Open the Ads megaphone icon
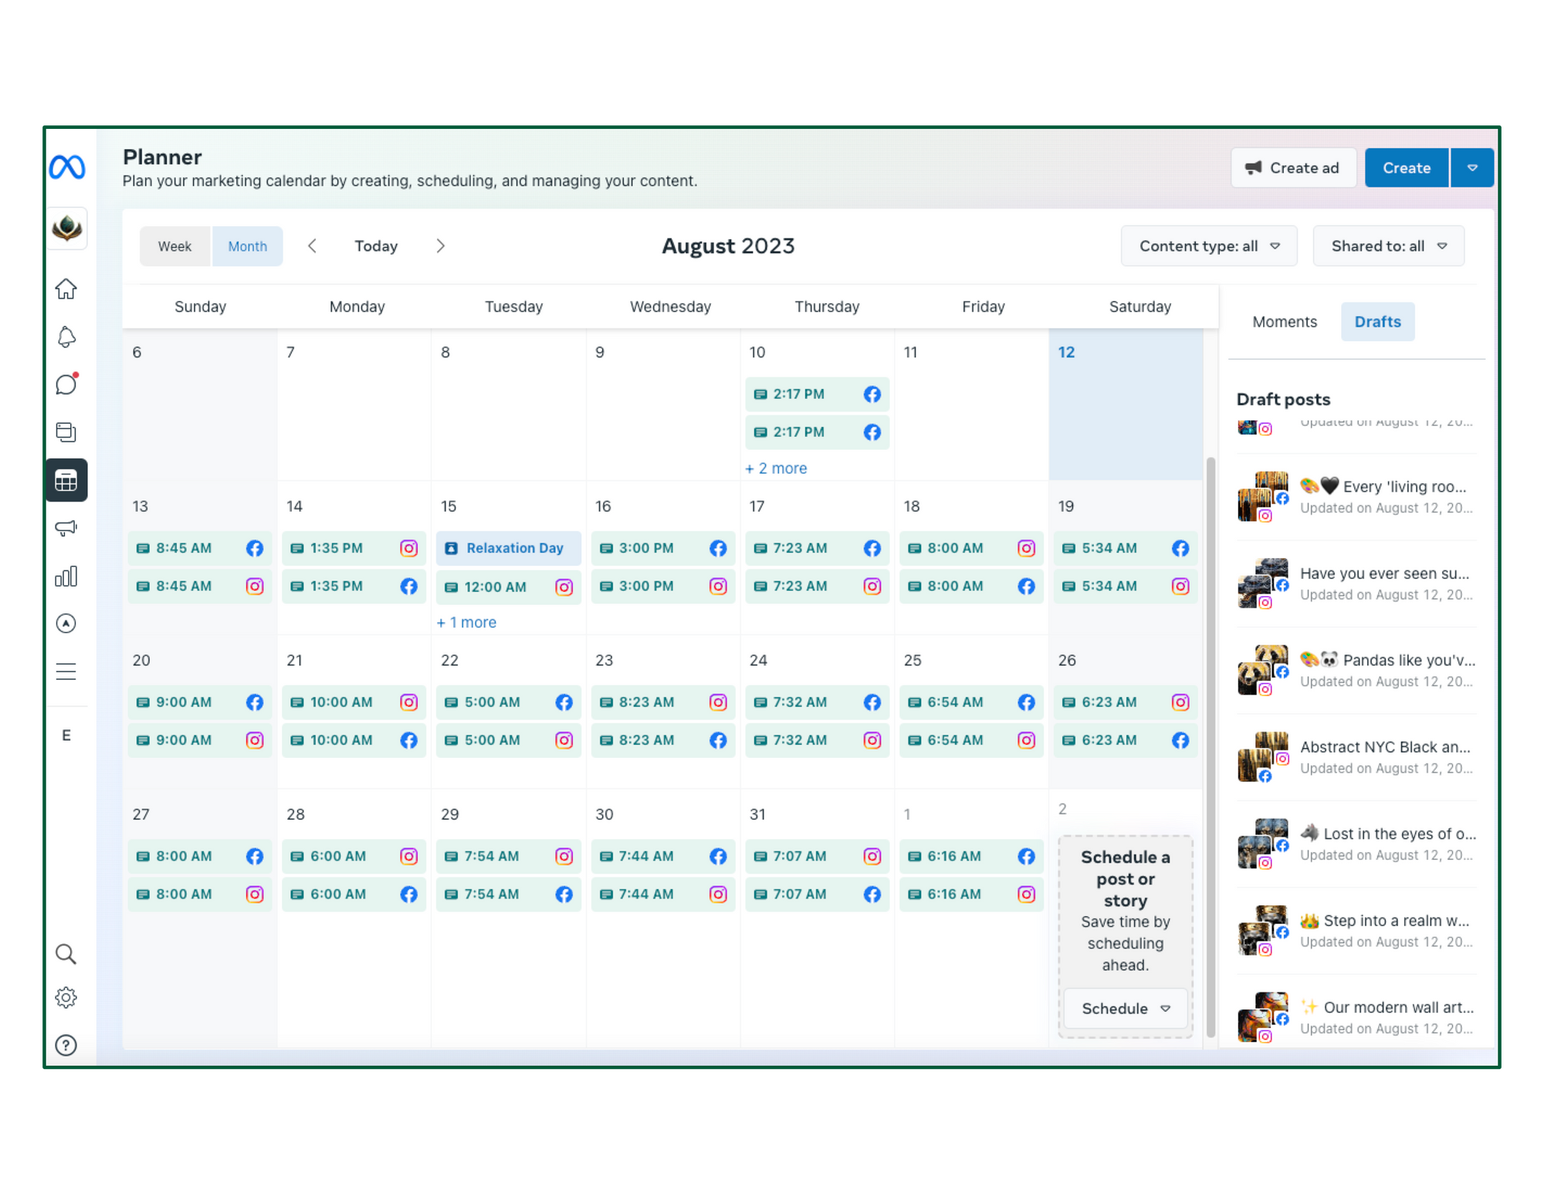Viewport: 1544px width, 1194px height. (x=66, y=528)
